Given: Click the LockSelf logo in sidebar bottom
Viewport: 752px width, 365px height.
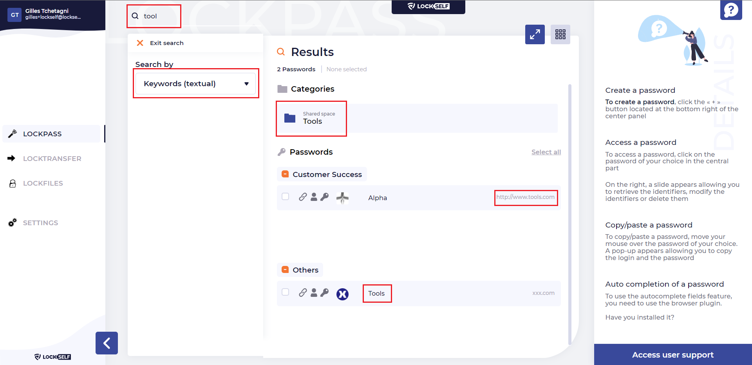Looking at the screenshot, I should 52,357.
